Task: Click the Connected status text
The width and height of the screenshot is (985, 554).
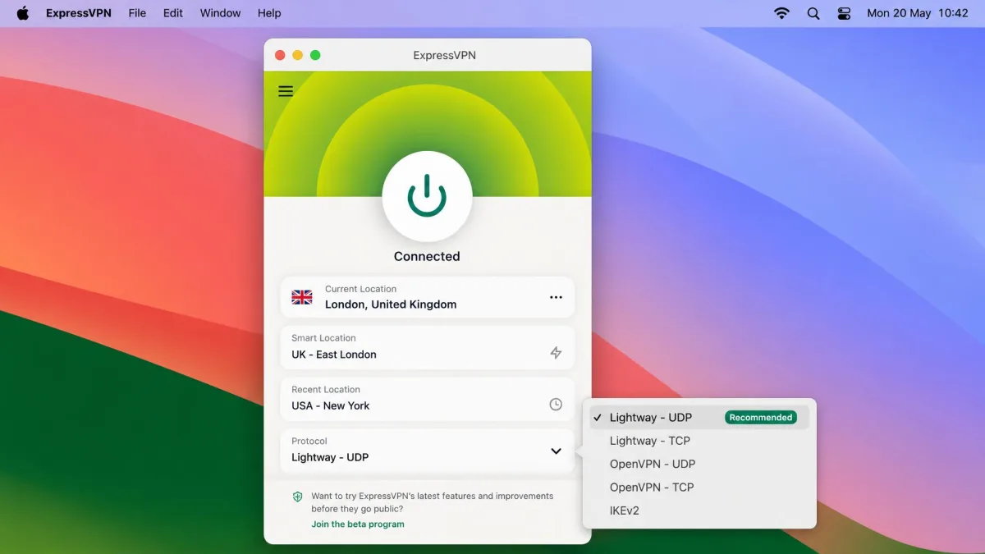Action: point(427,256)
